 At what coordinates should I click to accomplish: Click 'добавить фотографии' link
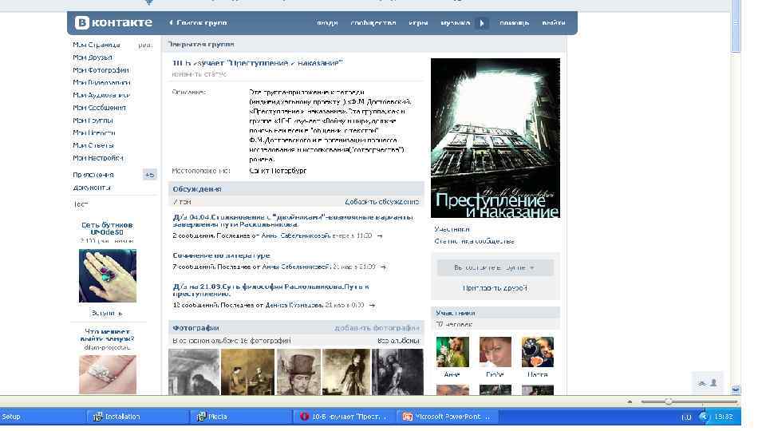(x=377, y=328)
